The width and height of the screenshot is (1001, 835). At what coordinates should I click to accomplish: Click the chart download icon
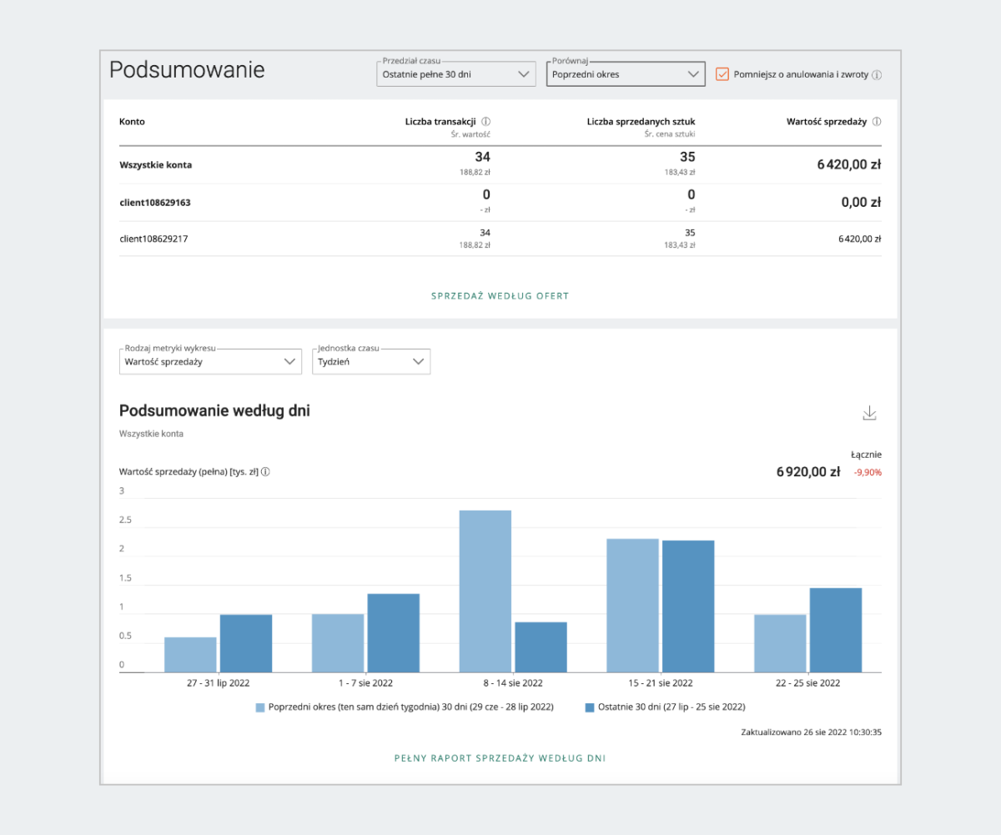pos(870,412)
